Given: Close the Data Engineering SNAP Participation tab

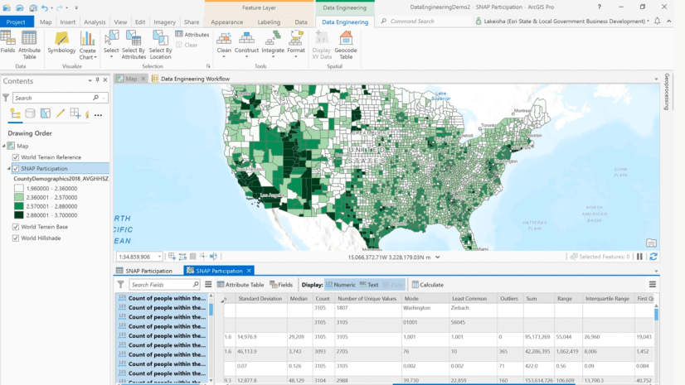Looking at the screenshot, I should tap(249, 271).
